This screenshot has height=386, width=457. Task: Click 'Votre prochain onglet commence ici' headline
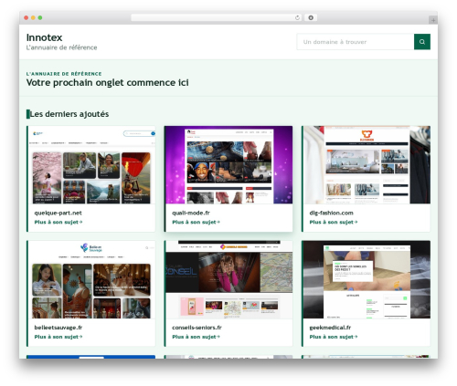(x=107, y=83)
